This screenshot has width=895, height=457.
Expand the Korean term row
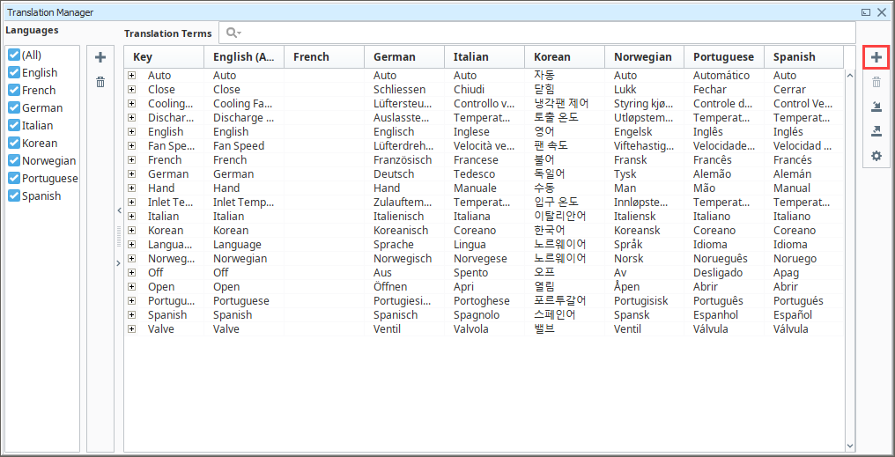pos(132,230)
